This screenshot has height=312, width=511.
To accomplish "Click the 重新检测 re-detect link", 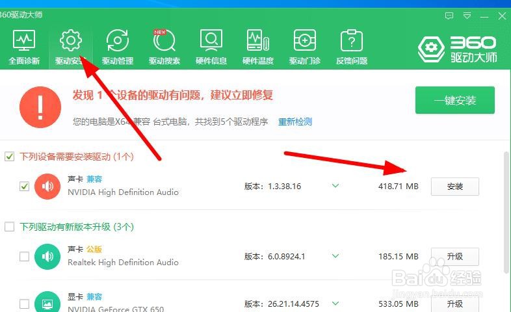I will pyautogui.click(x=295, y=122).
